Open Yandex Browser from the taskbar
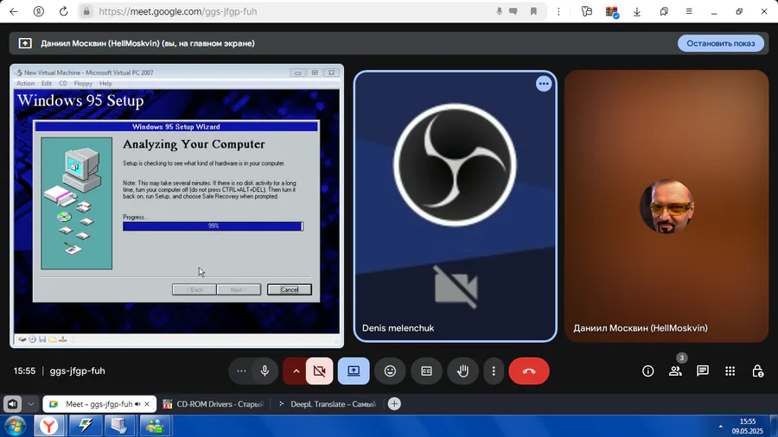The height and width of the screenshot is (437, 778). tap(48, 426)
